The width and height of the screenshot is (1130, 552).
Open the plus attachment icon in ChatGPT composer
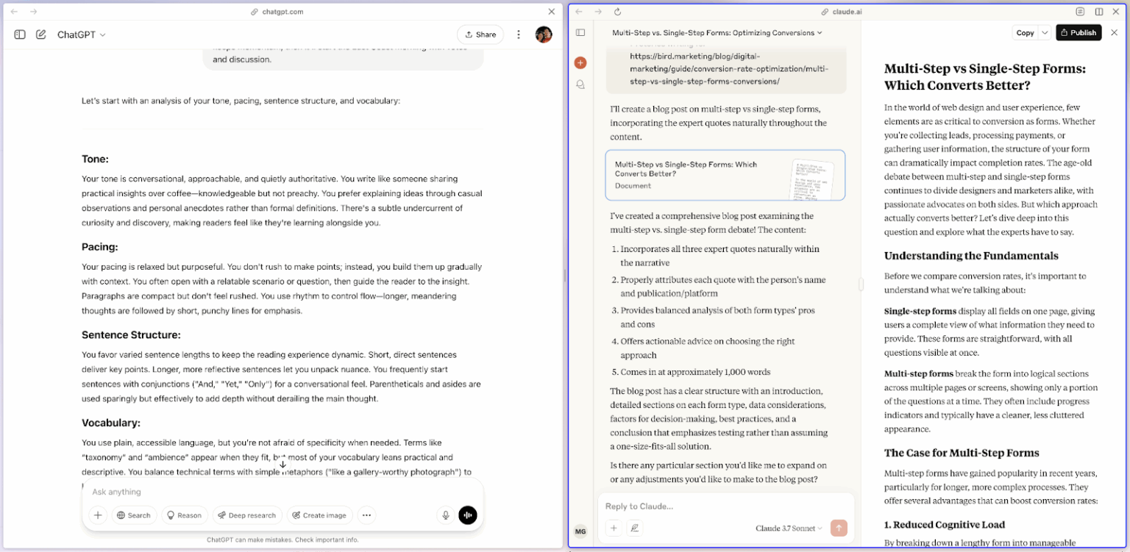(97, 515)
